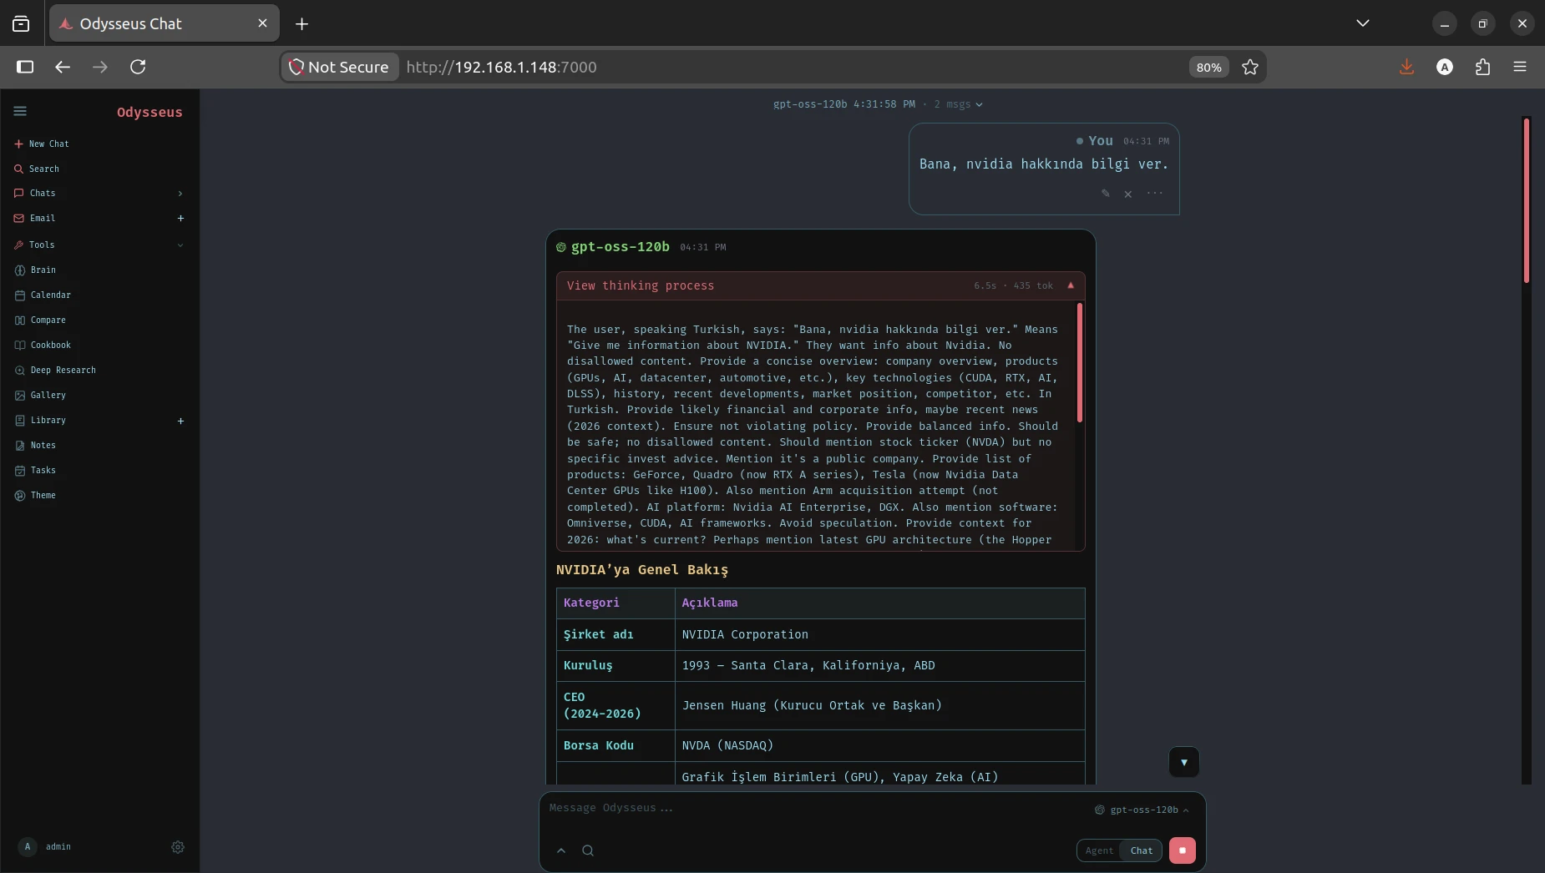Open the Theme settings

pos(35,495)
